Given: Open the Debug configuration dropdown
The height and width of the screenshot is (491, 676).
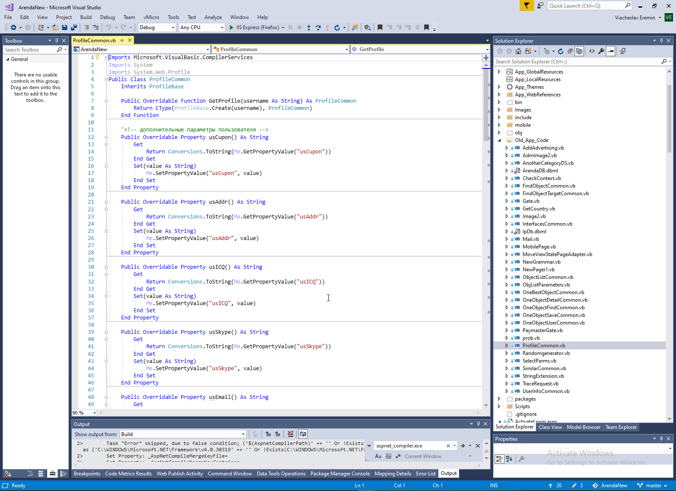Looking at the screenshot, I should click(157, 27).
